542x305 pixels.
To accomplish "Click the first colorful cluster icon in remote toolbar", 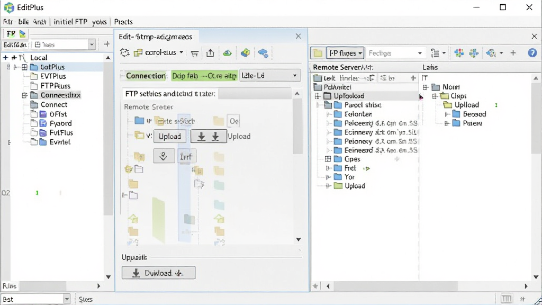I will (459, 53).
